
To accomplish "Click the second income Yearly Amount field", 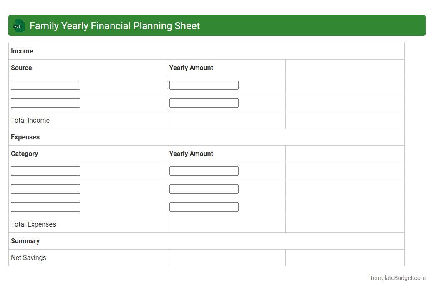I will coord(204,103).
